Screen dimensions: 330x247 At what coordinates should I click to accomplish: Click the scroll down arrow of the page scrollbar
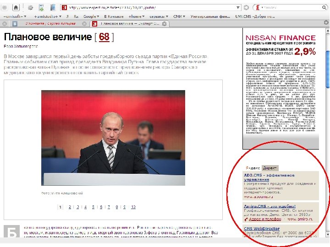click(x=328, y=234)
